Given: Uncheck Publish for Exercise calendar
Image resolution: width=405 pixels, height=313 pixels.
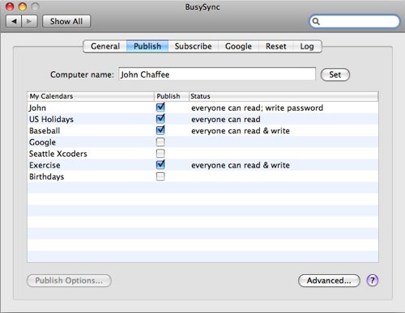Looking at the screenshot, I should 160,165.
